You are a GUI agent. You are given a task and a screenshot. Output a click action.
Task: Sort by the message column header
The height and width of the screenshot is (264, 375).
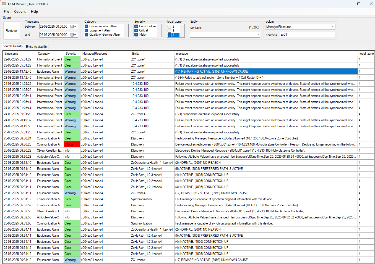click(x=266, y=54)
